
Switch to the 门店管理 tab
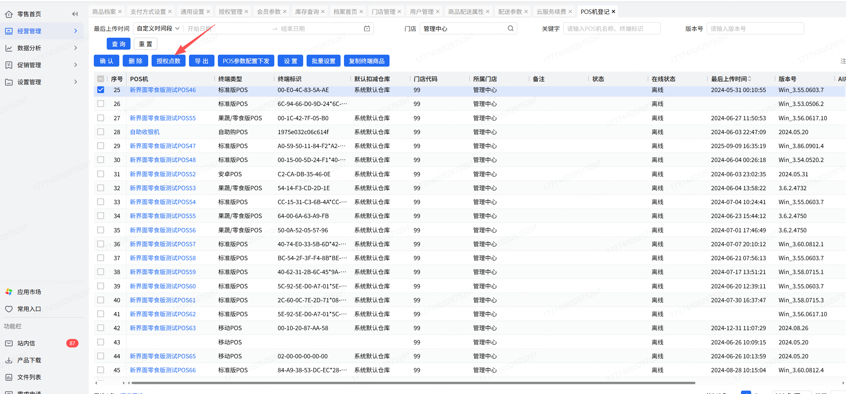click(x=383, y=12)
